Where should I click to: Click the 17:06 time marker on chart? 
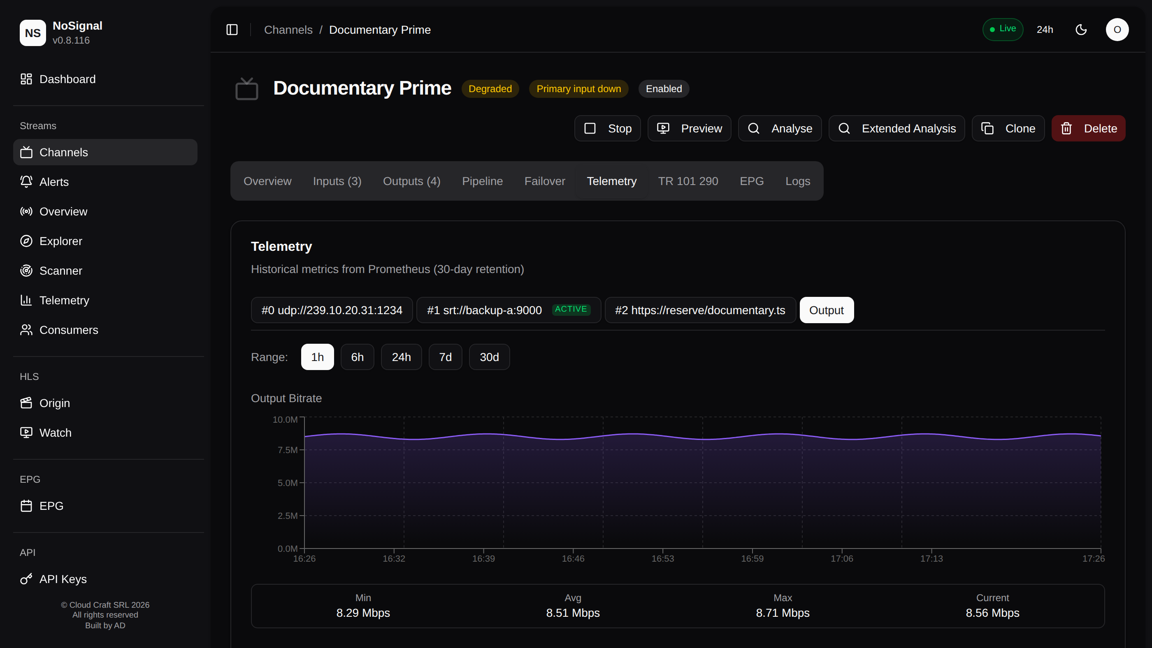click(x=842, y=559)
